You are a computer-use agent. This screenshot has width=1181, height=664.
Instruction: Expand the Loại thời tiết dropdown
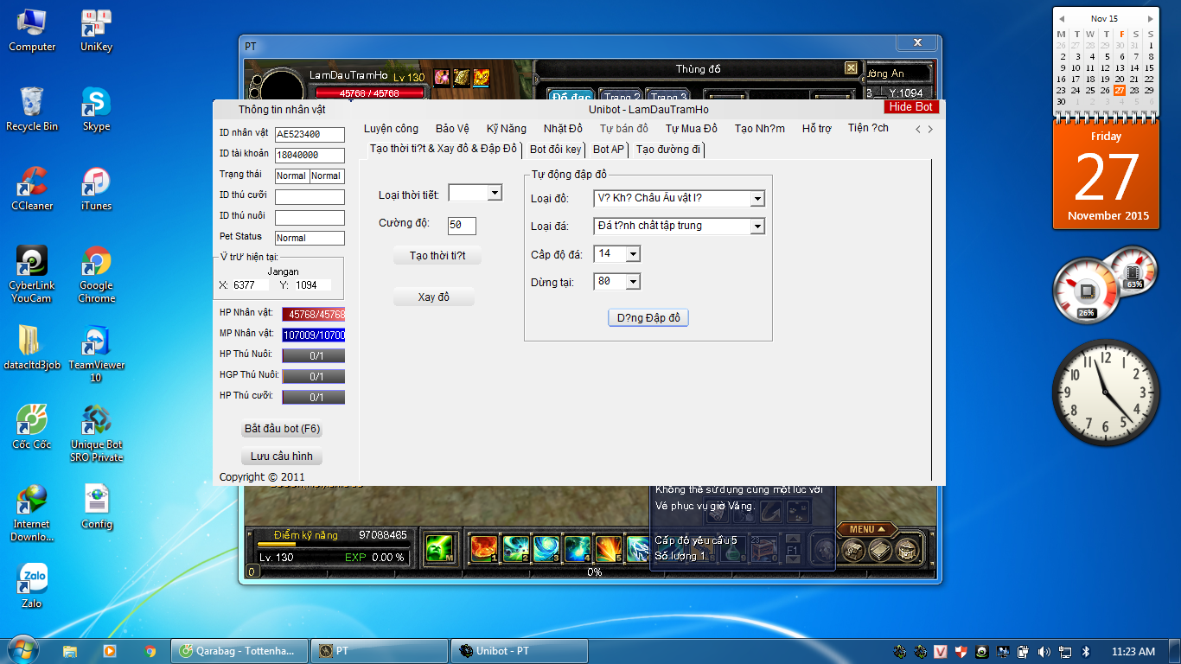495,193
